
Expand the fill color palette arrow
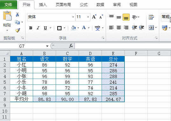(78, 28)
